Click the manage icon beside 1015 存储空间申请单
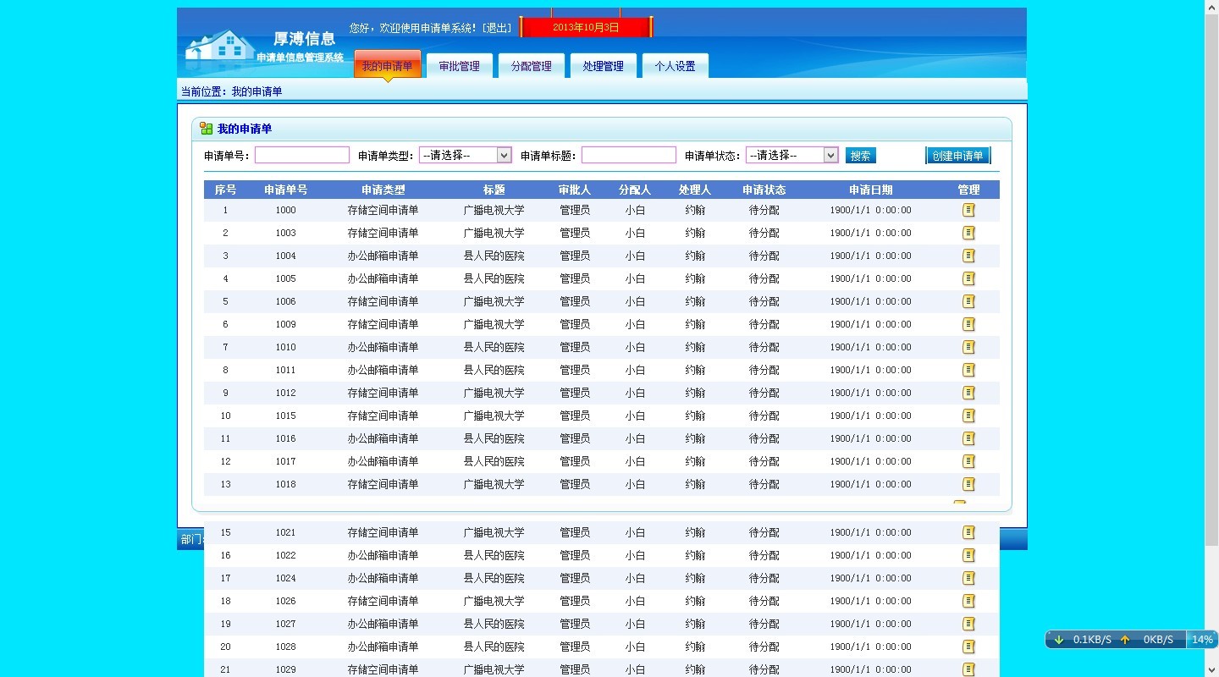Screen dimensions: 1219x677 [968, 416]
